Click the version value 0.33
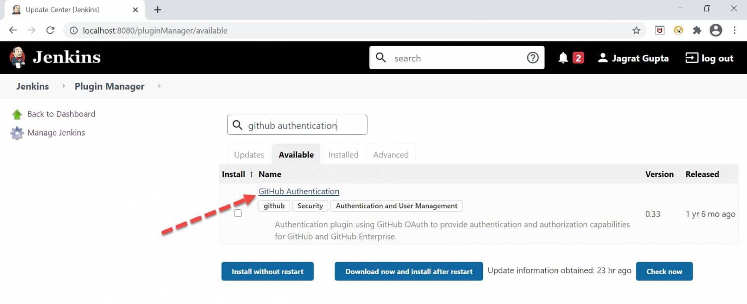Screen dimensions: 747x304 [652, 214]
